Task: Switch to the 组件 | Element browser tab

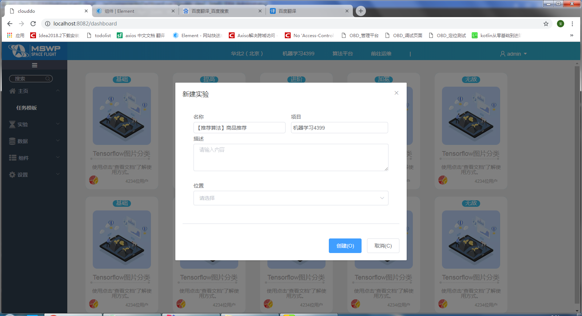Action: coord(135,11)
